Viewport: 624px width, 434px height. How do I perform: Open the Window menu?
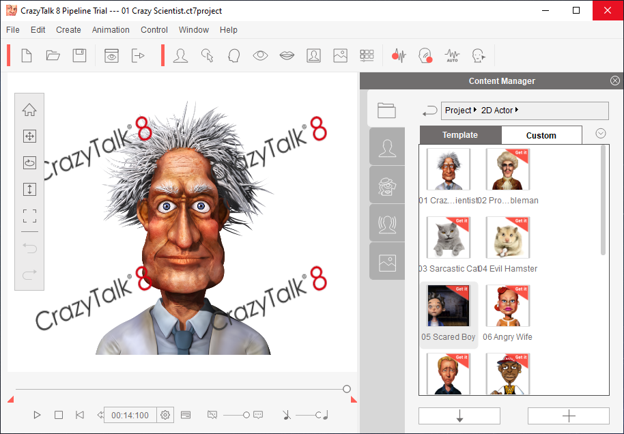(193, 30)
